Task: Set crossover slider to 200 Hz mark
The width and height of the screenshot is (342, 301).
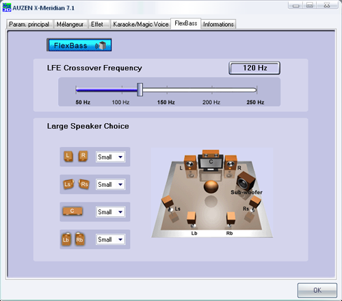Action: tap(212, 90)
